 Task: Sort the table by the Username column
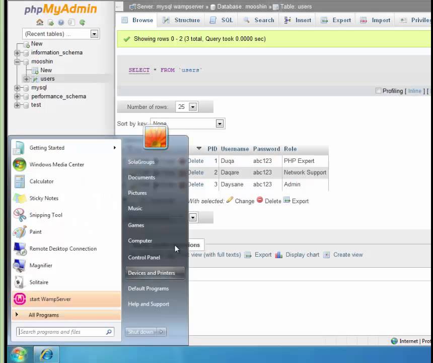pos(235,149)
